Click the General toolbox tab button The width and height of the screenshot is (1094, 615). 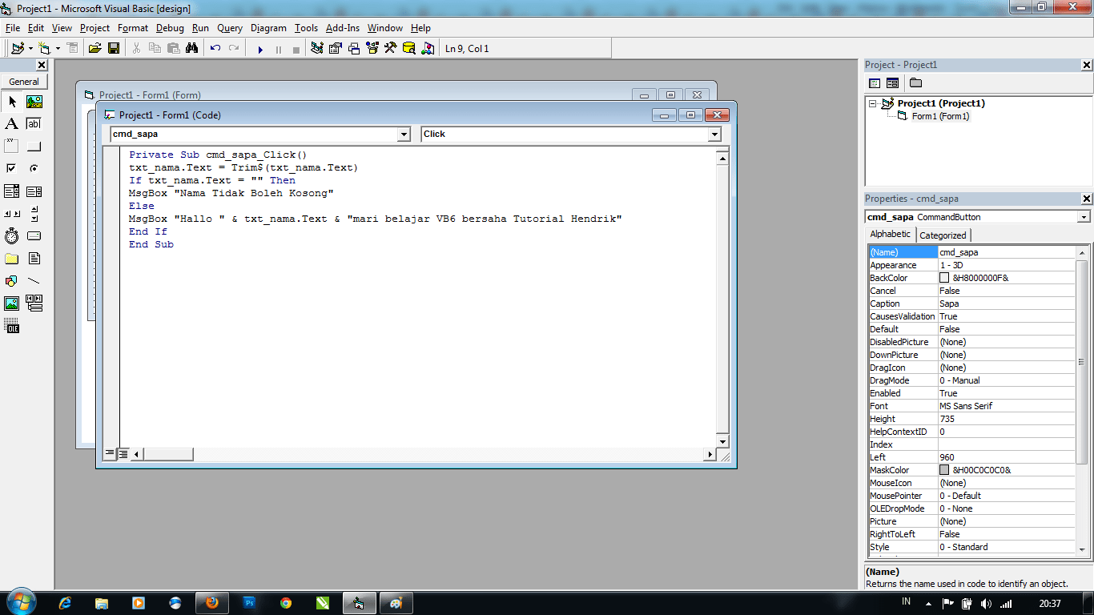(24, 82)
